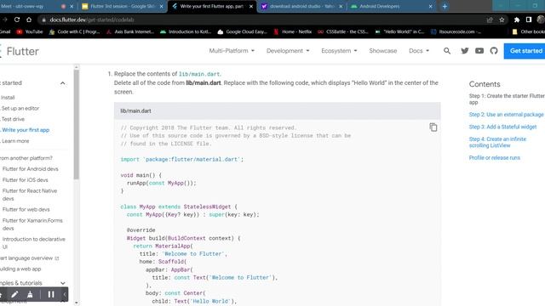Open Flutter's Twitter page icon
The width and height of the screenshot is (545, 306).
click(x=465, y=51)
